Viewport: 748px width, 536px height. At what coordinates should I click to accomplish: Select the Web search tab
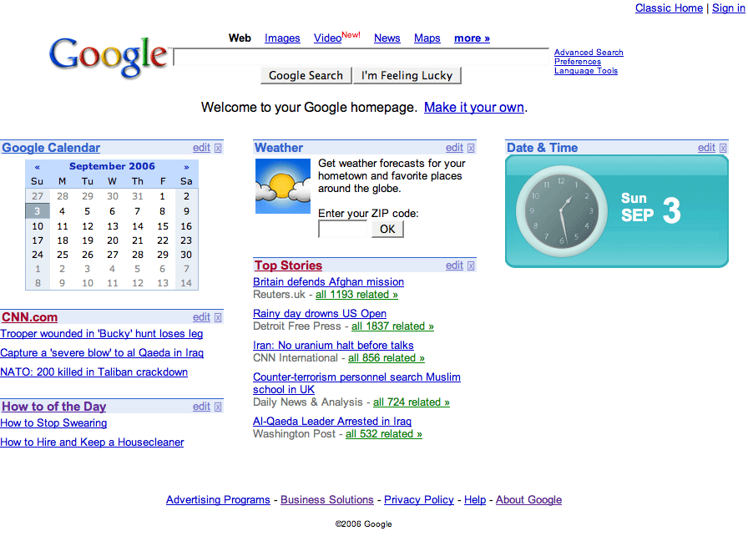point(240,38)
